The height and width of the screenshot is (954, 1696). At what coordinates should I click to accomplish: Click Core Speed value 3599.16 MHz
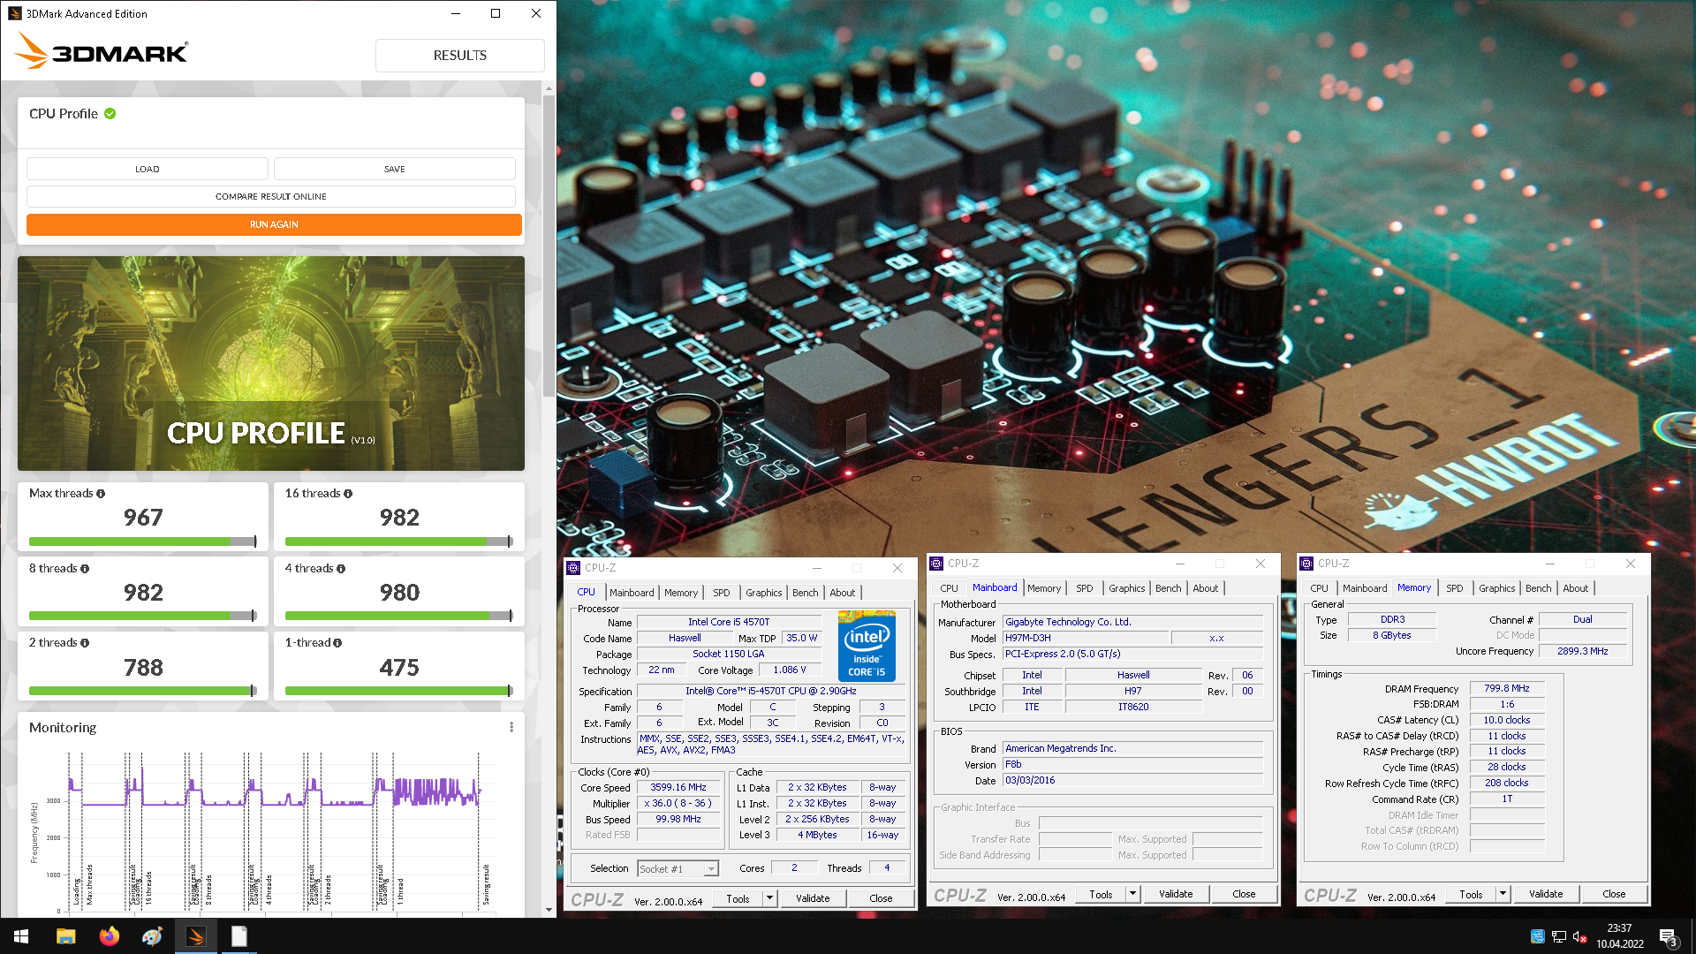coord(678,788)
